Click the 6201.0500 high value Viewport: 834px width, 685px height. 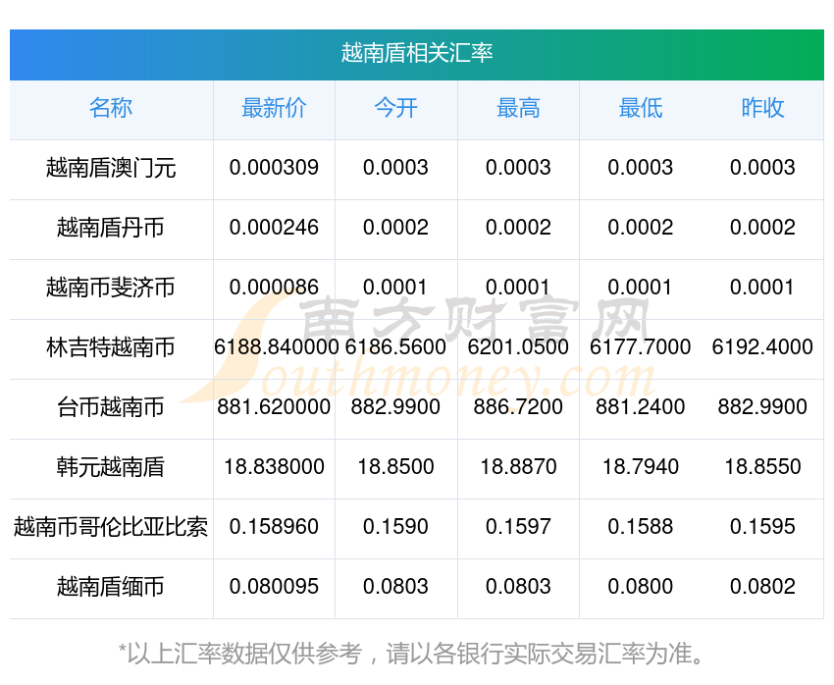tap(518, 347)
